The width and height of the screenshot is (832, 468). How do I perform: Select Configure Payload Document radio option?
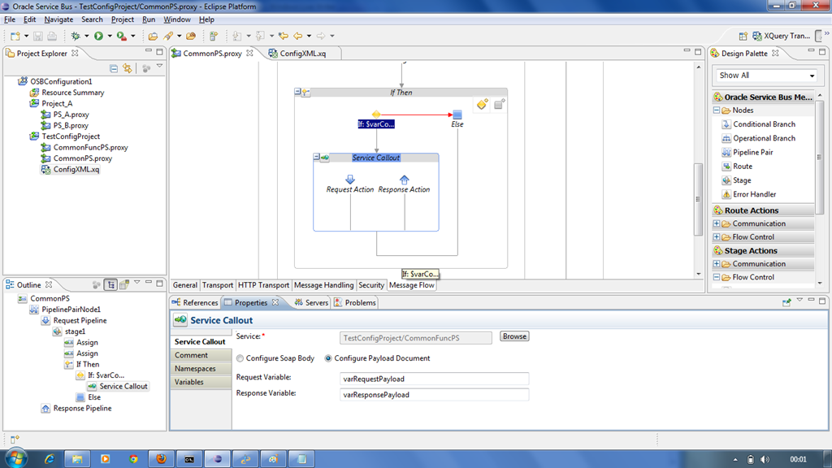(328, 358)
